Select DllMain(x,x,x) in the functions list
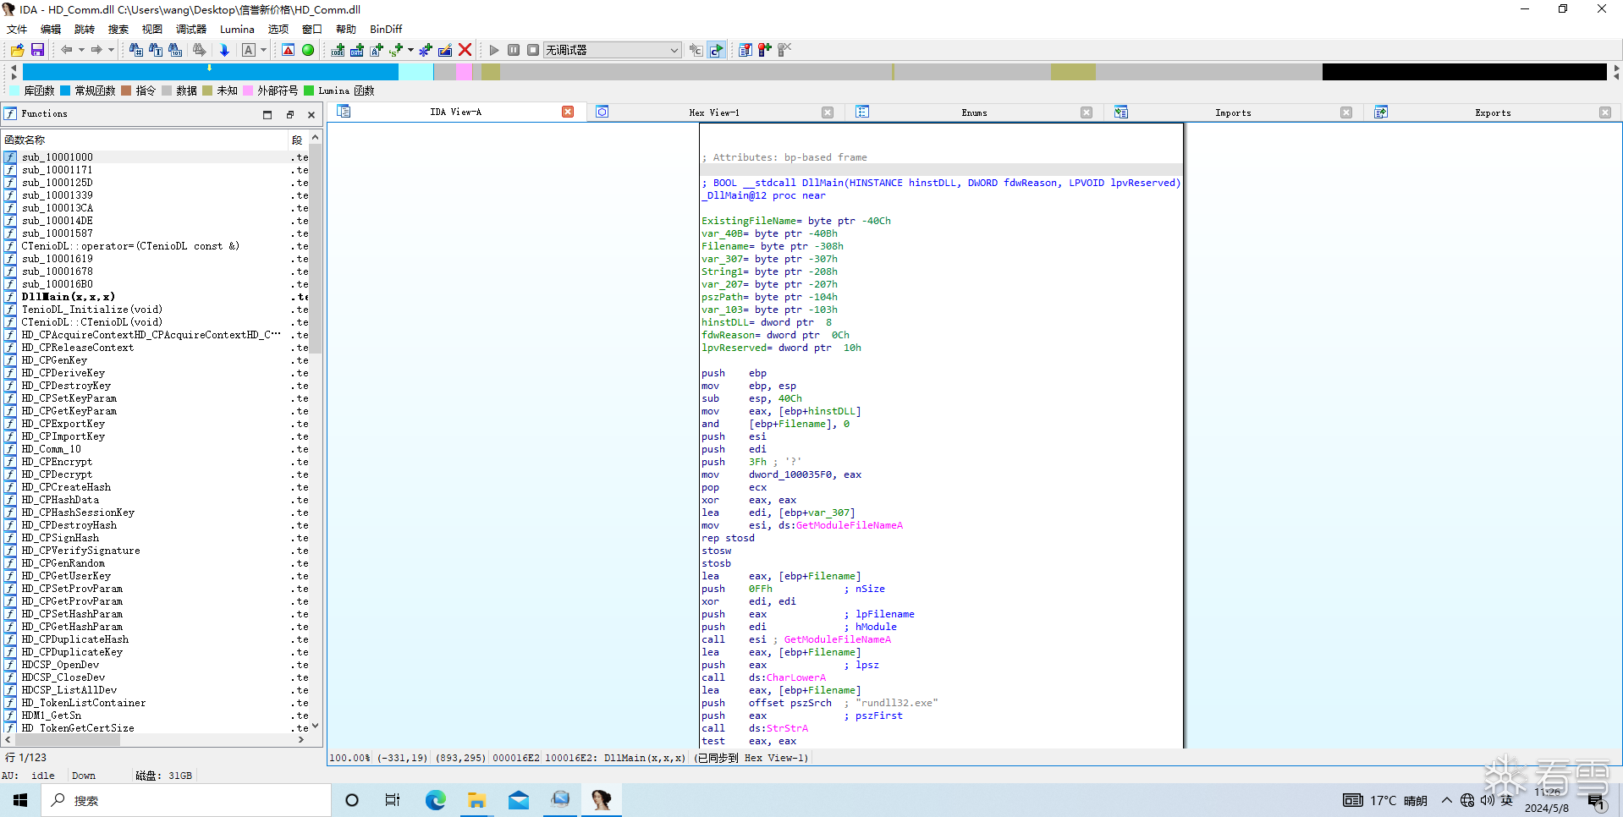Image resolution: width=1623 pixels, height=817 pixels. click(69, 297)
